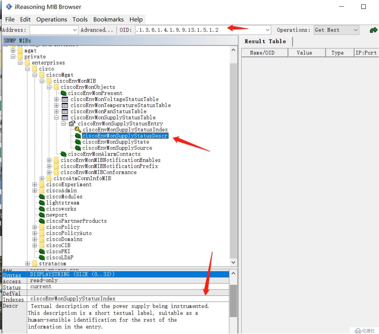
Task: Expand the ciscoAtmConnInfoMIB node
Action: [42, 178]
